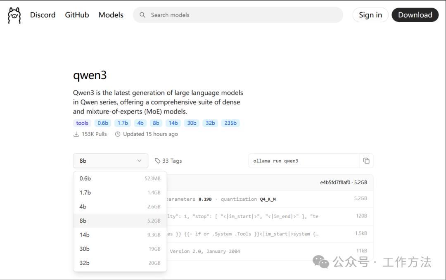Select the 32b tag badge
The height and width of the screenshot is (280, 446).
coord(211,123)
